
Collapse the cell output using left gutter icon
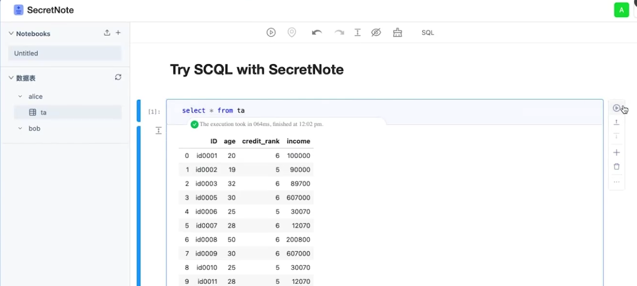[158, 130]
